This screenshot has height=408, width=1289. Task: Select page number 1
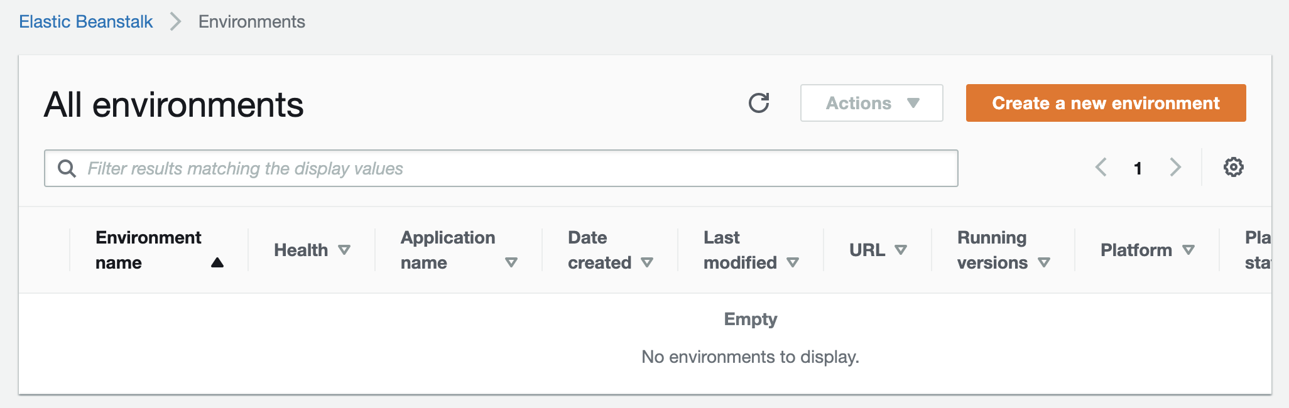1138,168
